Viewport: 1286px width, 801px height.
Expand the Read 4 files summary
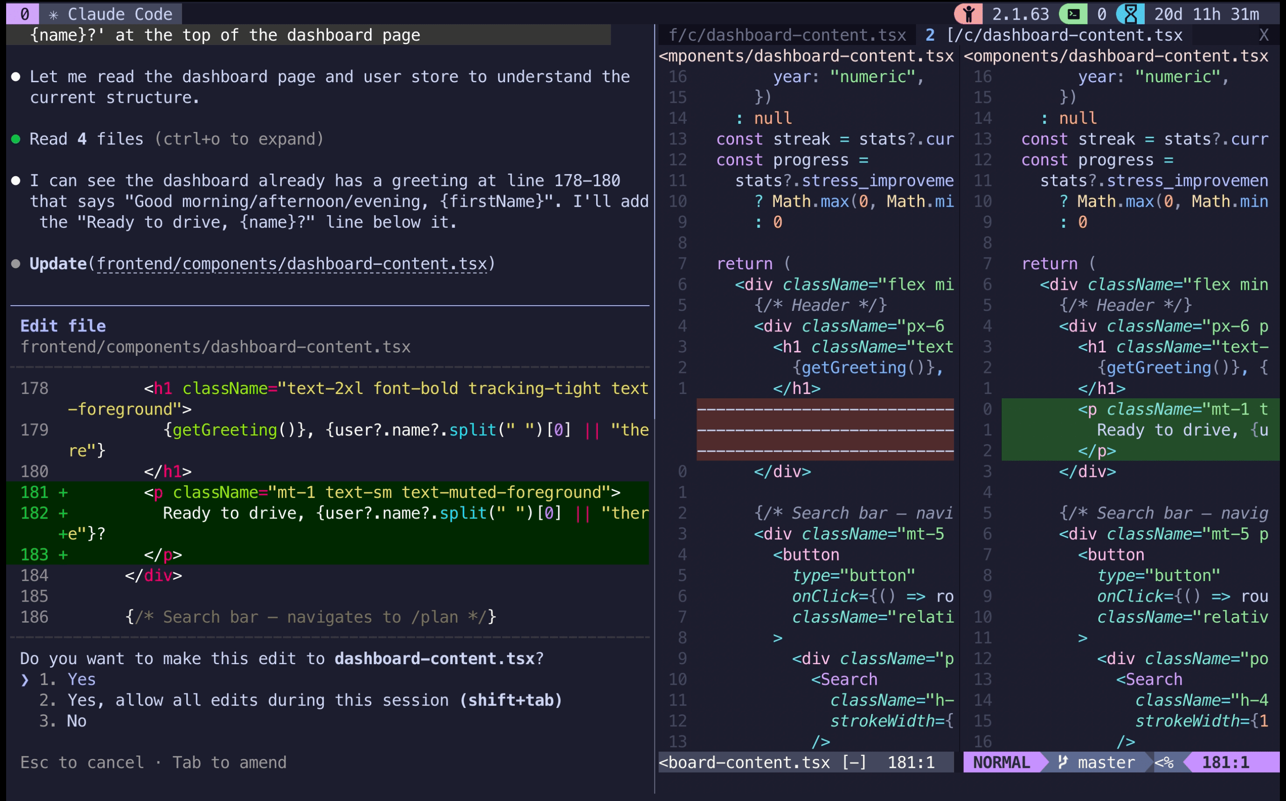point(176,139)
